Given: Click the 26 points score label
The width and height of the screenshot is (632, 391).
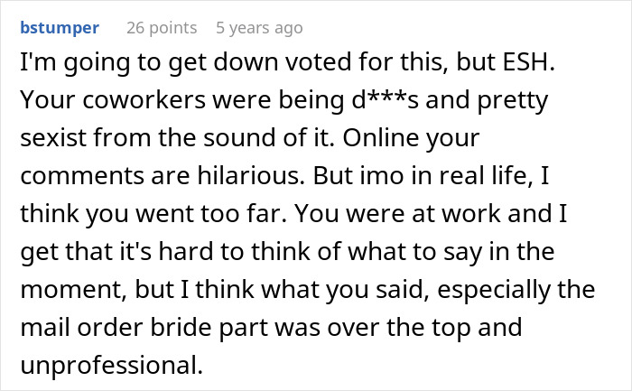Looking at the screenshot, I should 162,28.
